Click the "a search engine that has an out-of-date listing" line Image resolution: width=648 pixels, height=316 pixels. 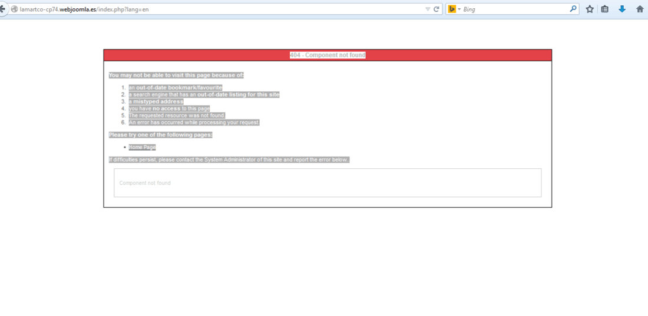204,95
